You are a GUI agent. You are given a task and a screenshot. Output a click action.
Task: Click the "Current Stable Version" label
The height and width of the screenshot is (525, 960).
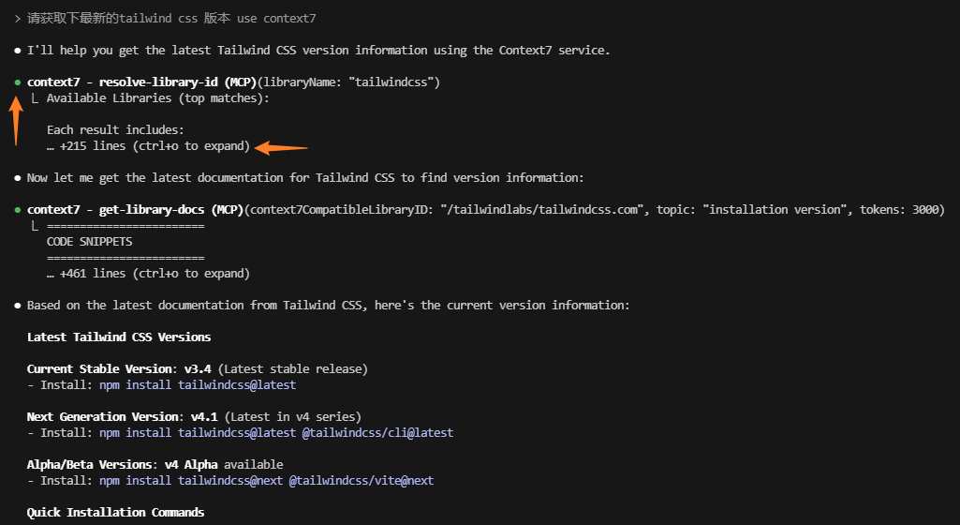(x=101, y=368)
